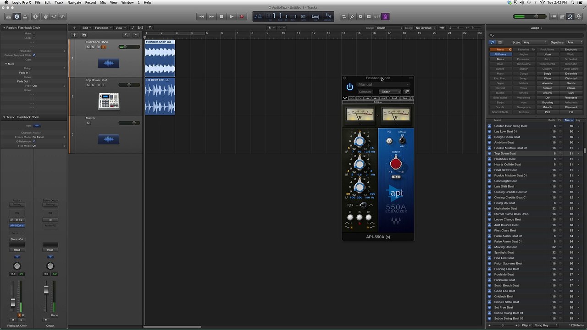Duplicate the selected track
Image resolution: width=587 pixels, height=330 pixels.
point(84,35)
